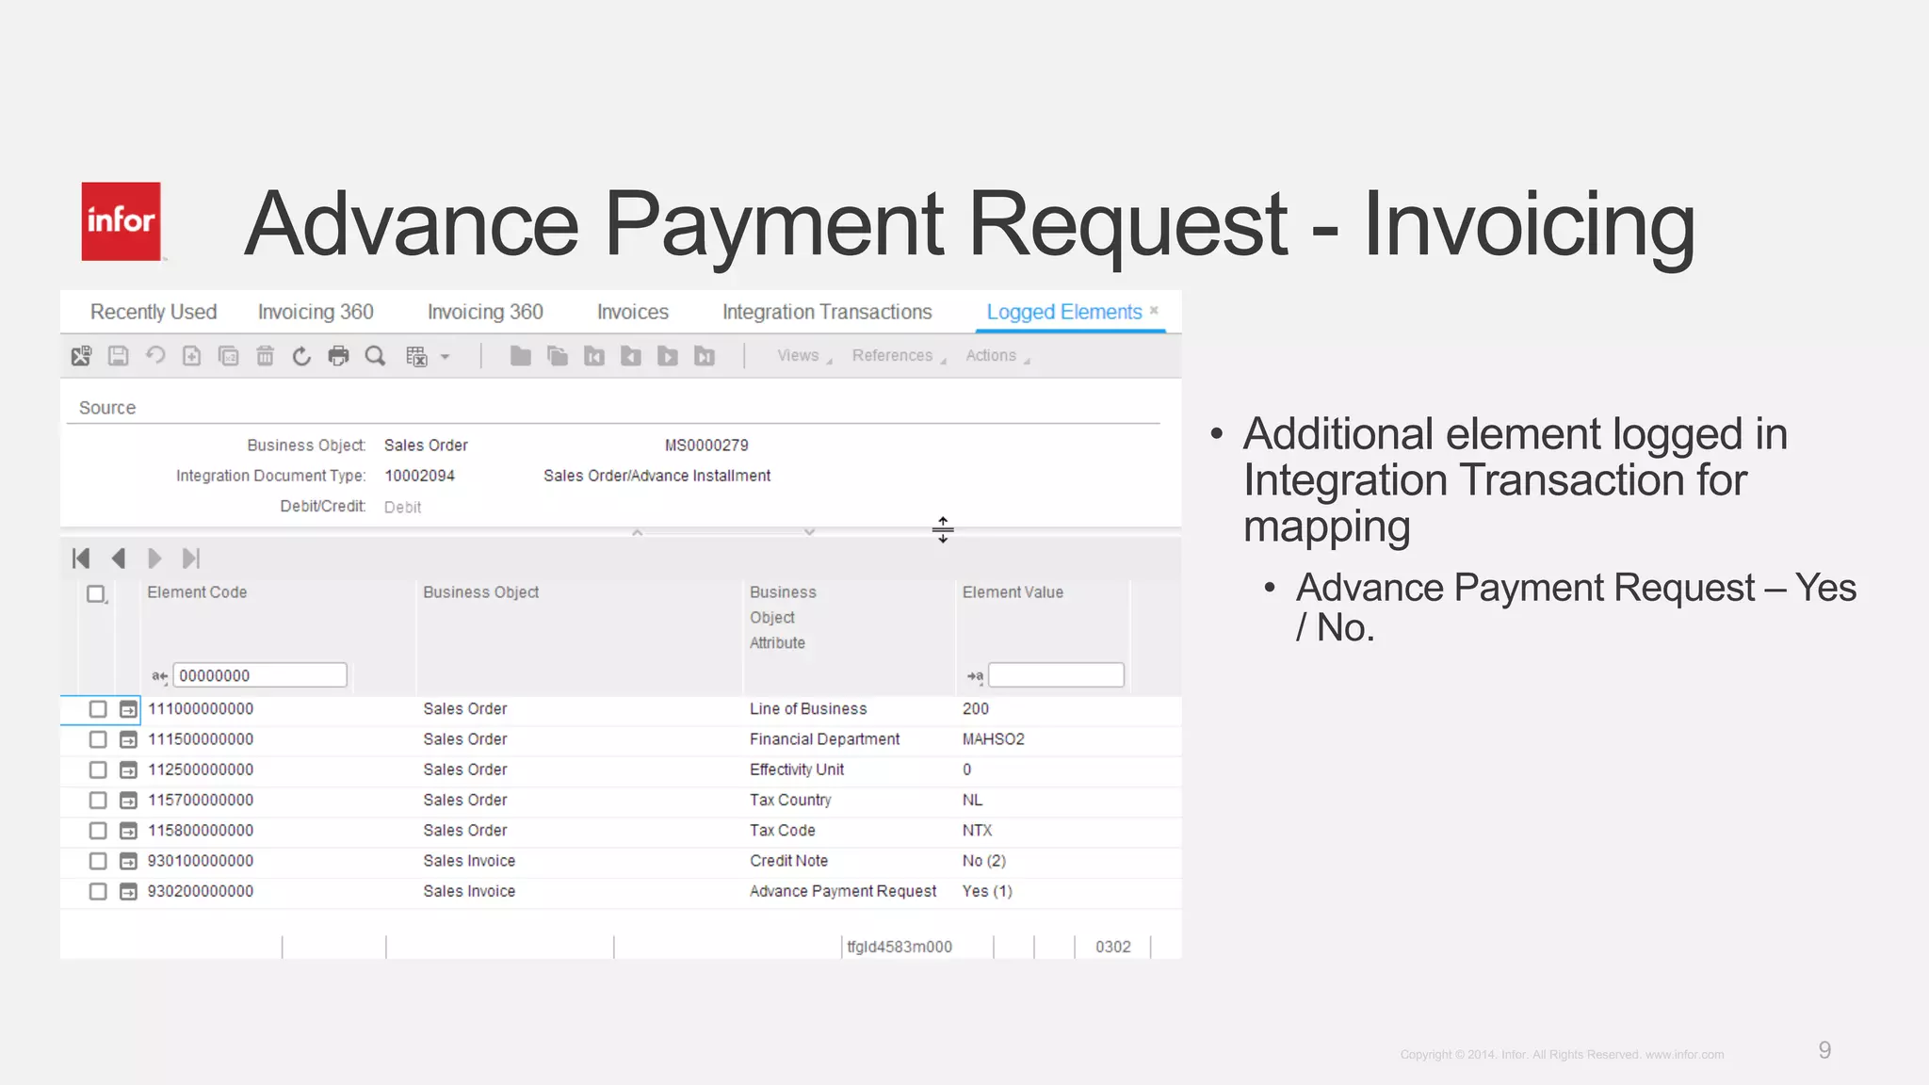Toggle the select-all header checkbox
1929x1085 pixels.
click(x=96, y=594)
